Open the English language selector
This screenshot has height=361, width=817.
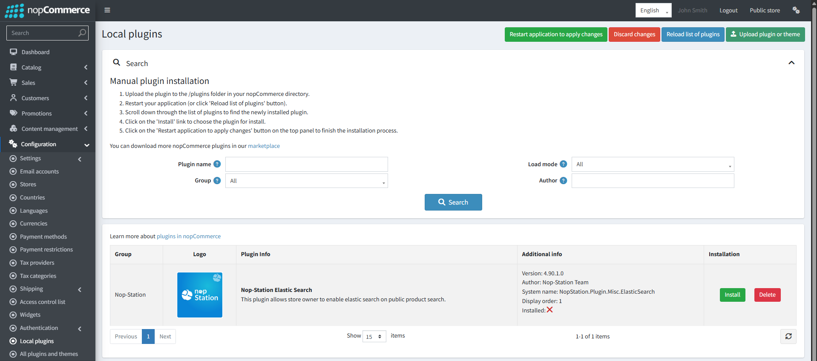tap(653, 10)
